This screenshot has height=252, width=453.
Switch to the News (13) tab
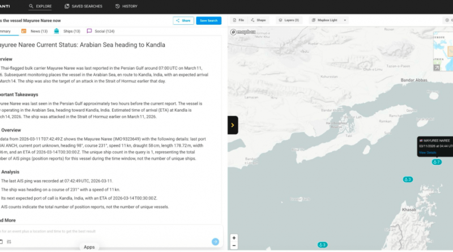coord(35,31)
